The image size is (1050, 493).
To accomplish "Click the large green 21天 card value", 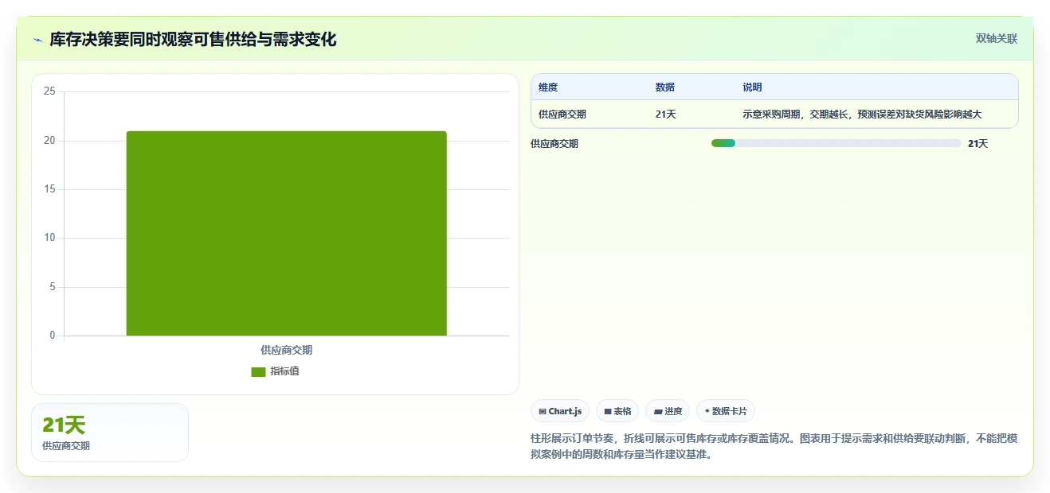I will coord(64,425).
